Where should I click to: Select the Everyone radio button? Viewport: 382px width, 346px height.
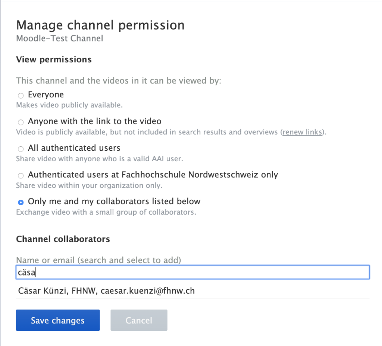pos(21,96)
